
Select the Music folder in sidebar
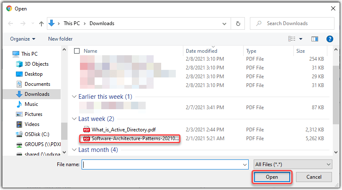31,104
